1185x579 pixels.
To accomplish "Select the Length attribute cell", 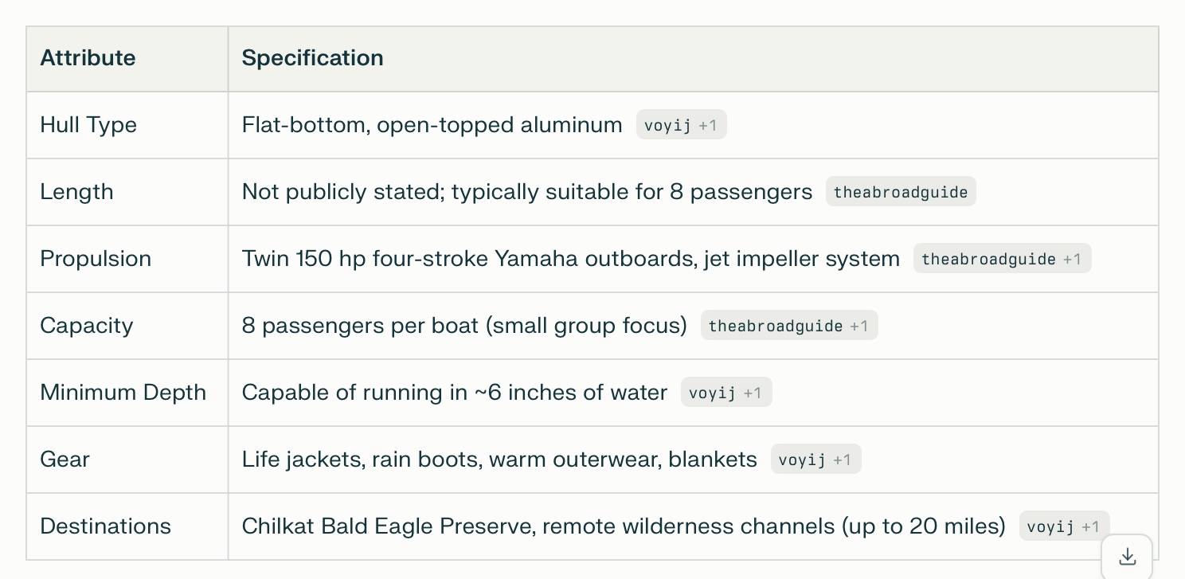I will click(76, 192).
